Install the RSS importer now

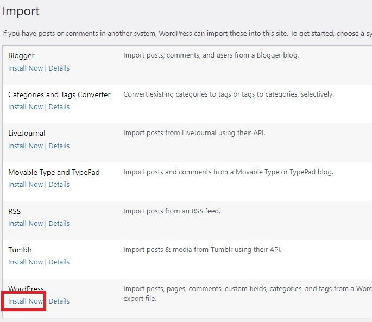[26, 223]
